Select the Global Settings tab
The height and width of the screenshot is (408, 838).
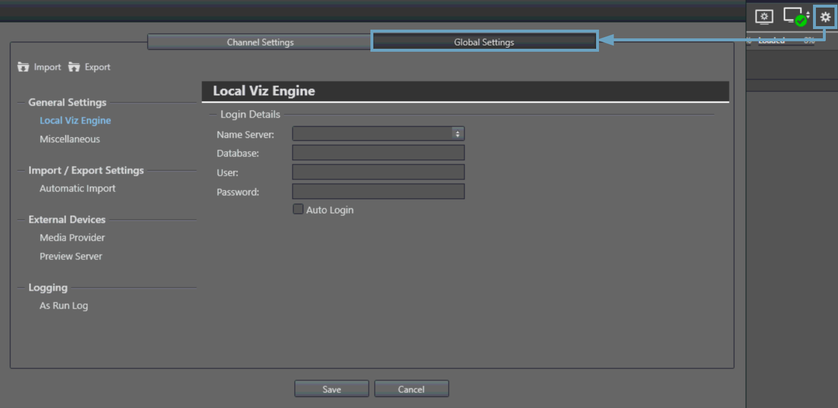(484, 42)
